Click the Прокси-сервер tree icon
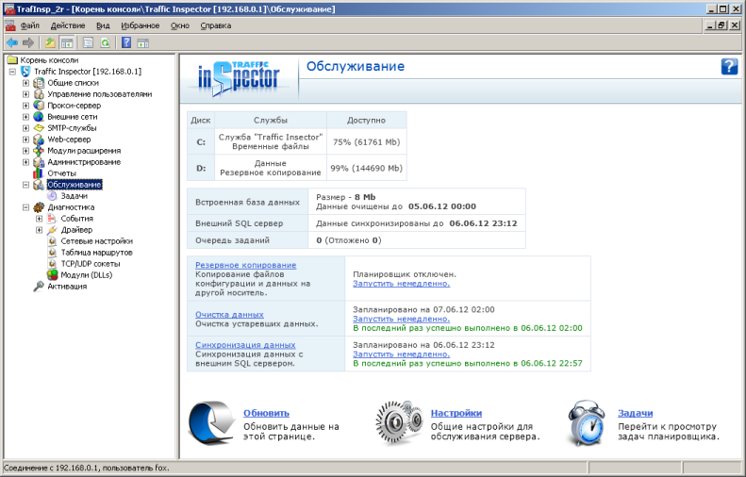The image size is (746, 477). pyautogui.click(x=39, y=105)
